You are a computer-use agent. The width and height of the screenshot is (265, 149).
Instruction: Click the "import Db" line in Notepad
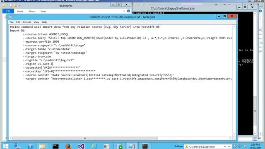(x=17, y=31)
